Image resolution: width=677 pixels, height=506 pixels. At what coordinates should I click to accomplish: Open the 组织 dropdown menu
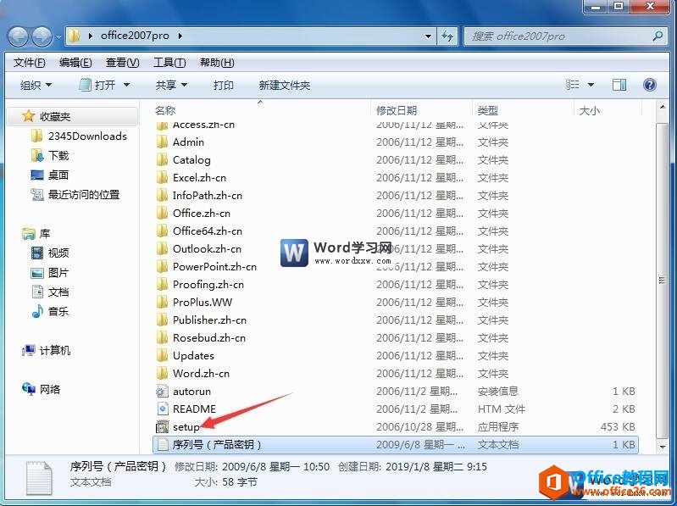(x=36, y=85)
